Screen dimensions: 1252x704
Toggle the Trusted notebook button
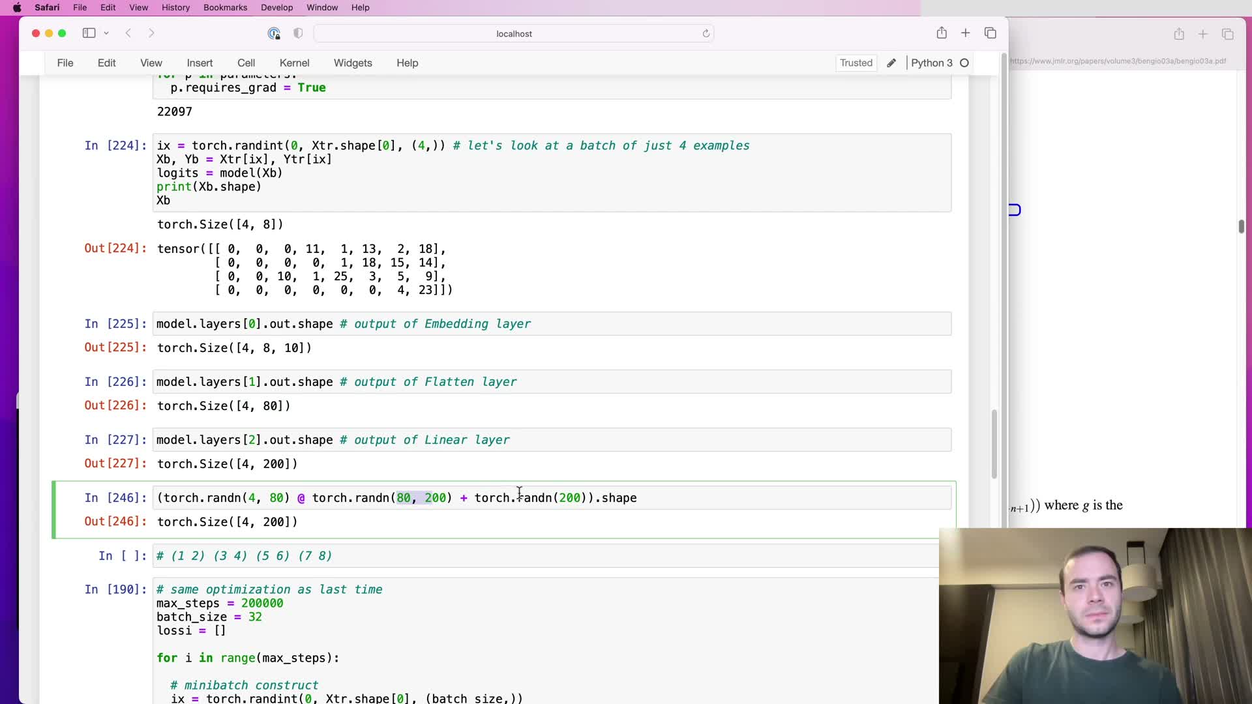[x=856, y=63]
